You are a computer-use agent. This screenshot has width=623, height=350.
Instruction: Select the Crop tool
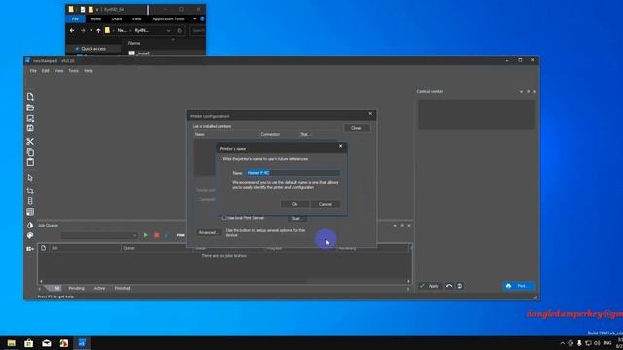[x=30, y=191]
